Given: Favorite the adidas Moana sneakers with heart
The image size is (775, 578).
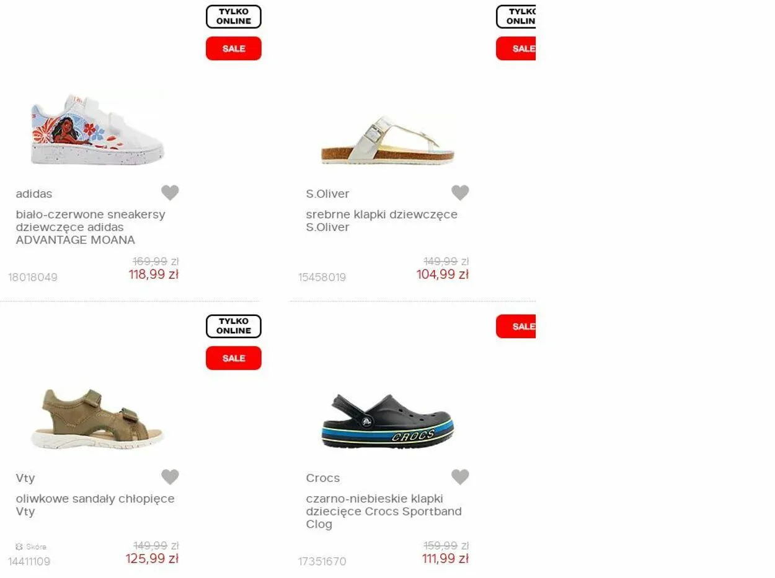Looking at the screenshot, I should click(x=170, y=193).
